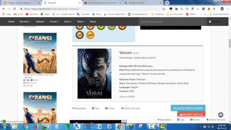Expand the Upload dropdown menu

pyautogui.click(x=40, y=22)
